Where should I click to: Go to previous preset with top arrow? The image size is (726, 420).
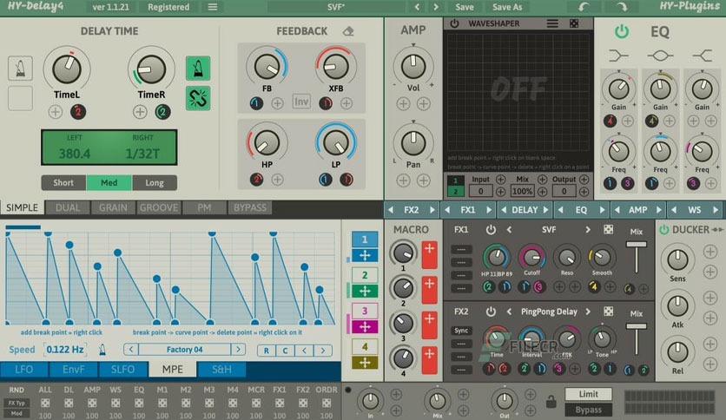tap(417, 7)
